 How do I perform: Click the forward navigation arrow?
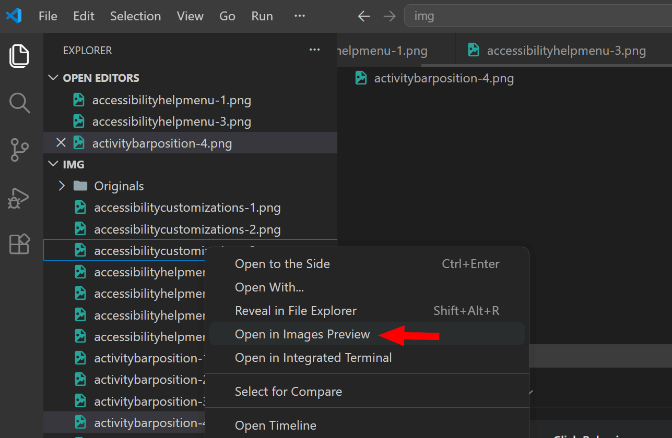pyautogui.click(x=390, y=16)
